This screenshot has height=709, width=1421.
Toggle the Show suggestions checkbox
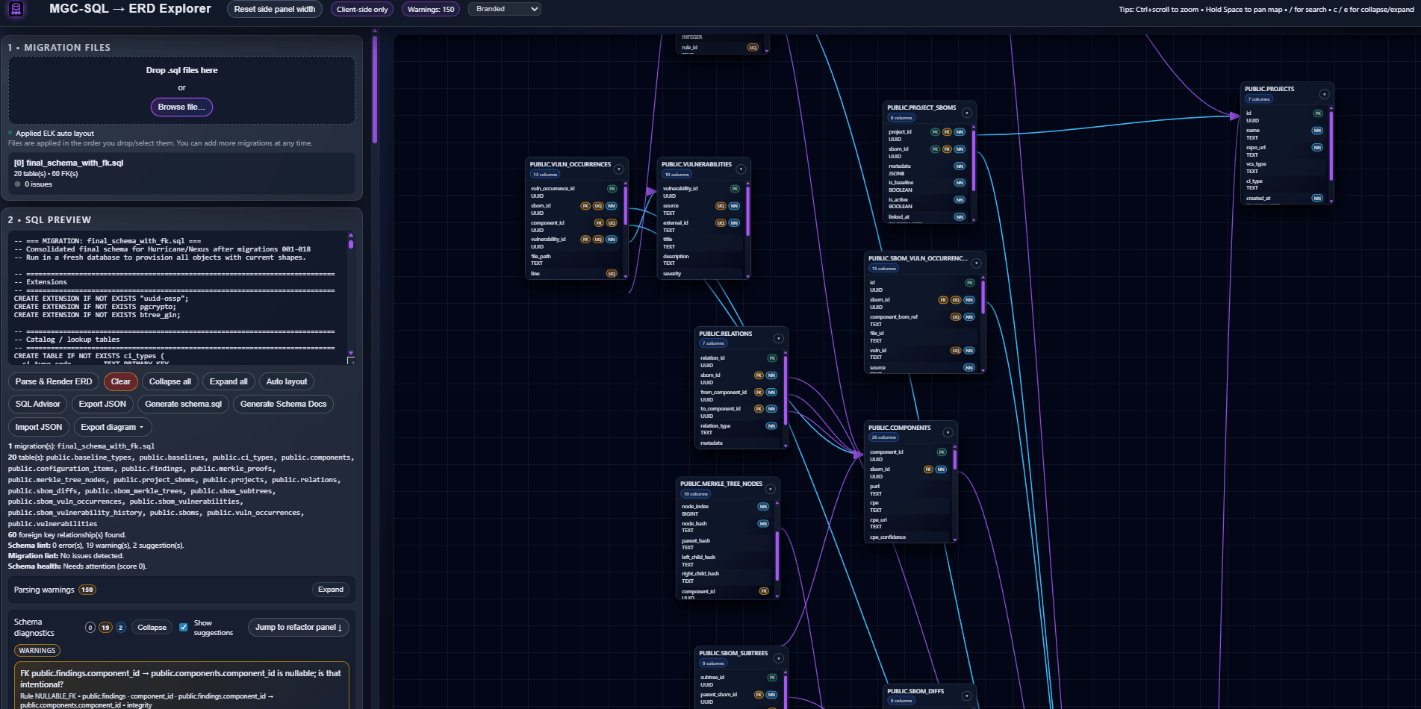point(183,627)
